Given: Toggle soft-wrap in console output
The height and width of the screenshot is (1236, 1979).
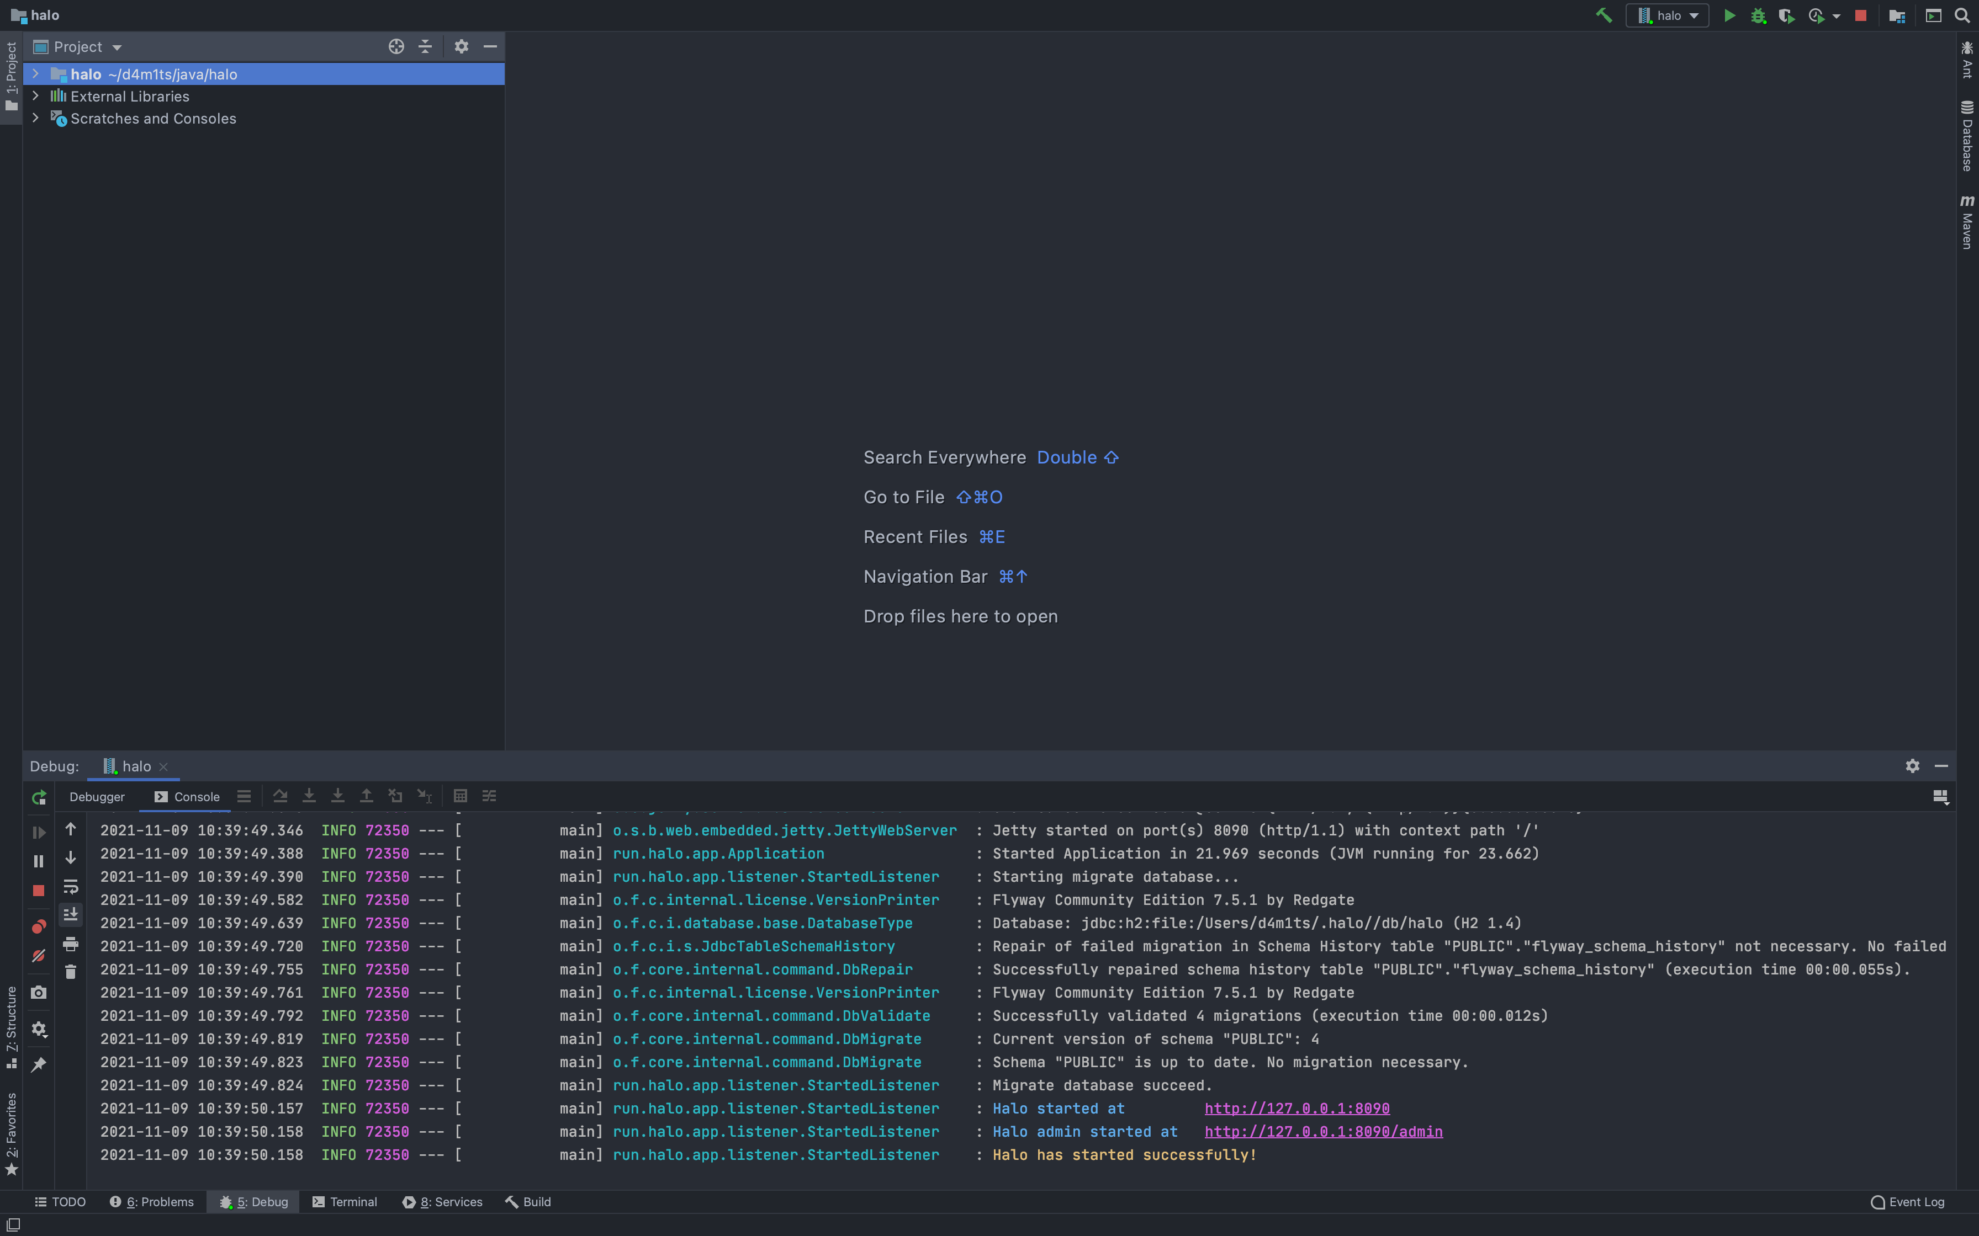Looking at the screenshot, I should [x=71, y=887].
